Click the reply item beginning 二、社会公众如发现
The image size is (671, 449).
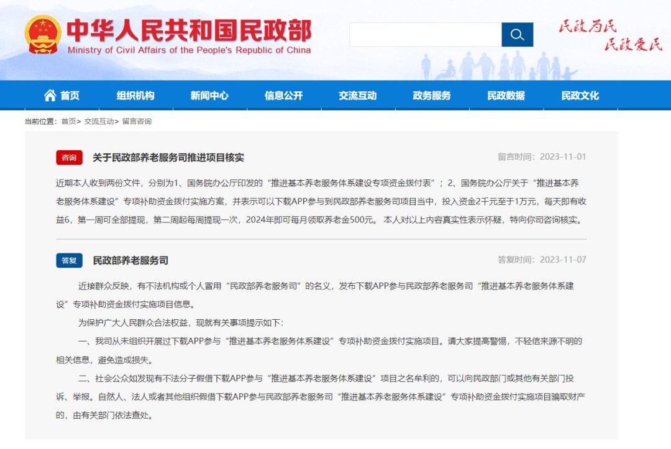[x=326, y=378]
